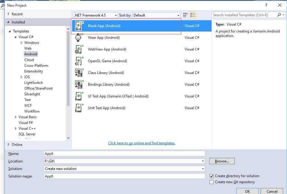The width and height of the screenshot is (287, 194).
Task: Collapse the Templates tree node
Action: pos(10,31)
